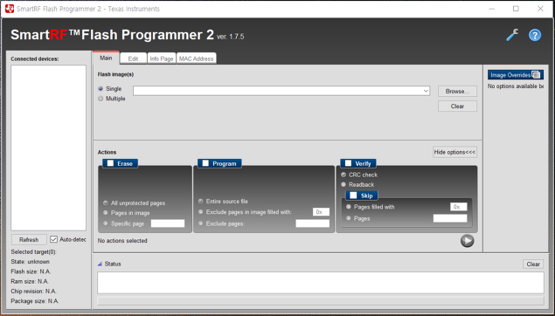Screen dimensions: 555x316
Task: Choose All unprotected pages erase option
Action: pyautogui.click(x=106, y=203)
